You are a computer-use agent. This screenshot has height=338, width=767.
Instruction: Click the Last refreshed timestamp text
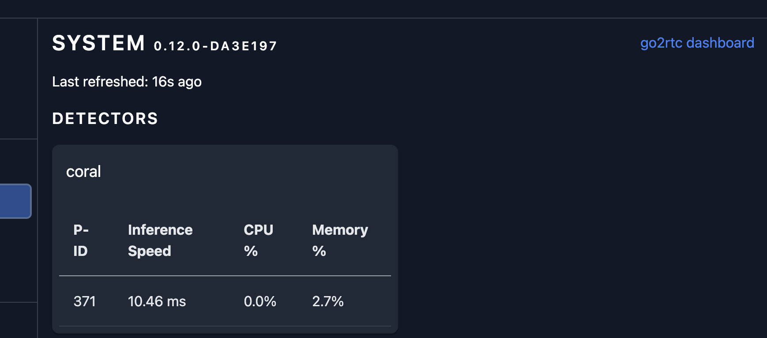point(127,82)
